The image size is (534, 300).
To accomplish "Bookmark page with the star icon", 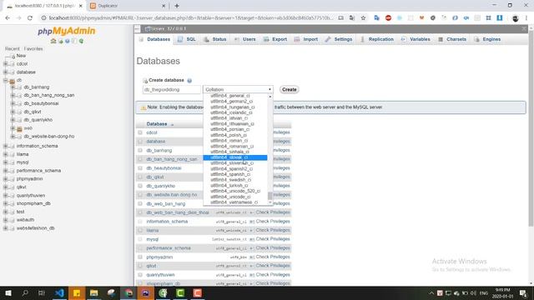I will tap(364, 18).
